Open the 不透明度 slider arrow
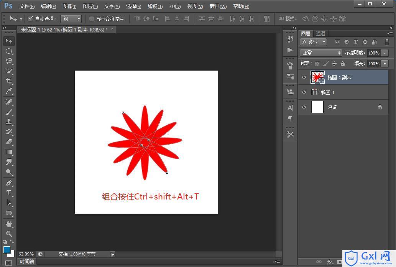 click(x=384, y=53)
